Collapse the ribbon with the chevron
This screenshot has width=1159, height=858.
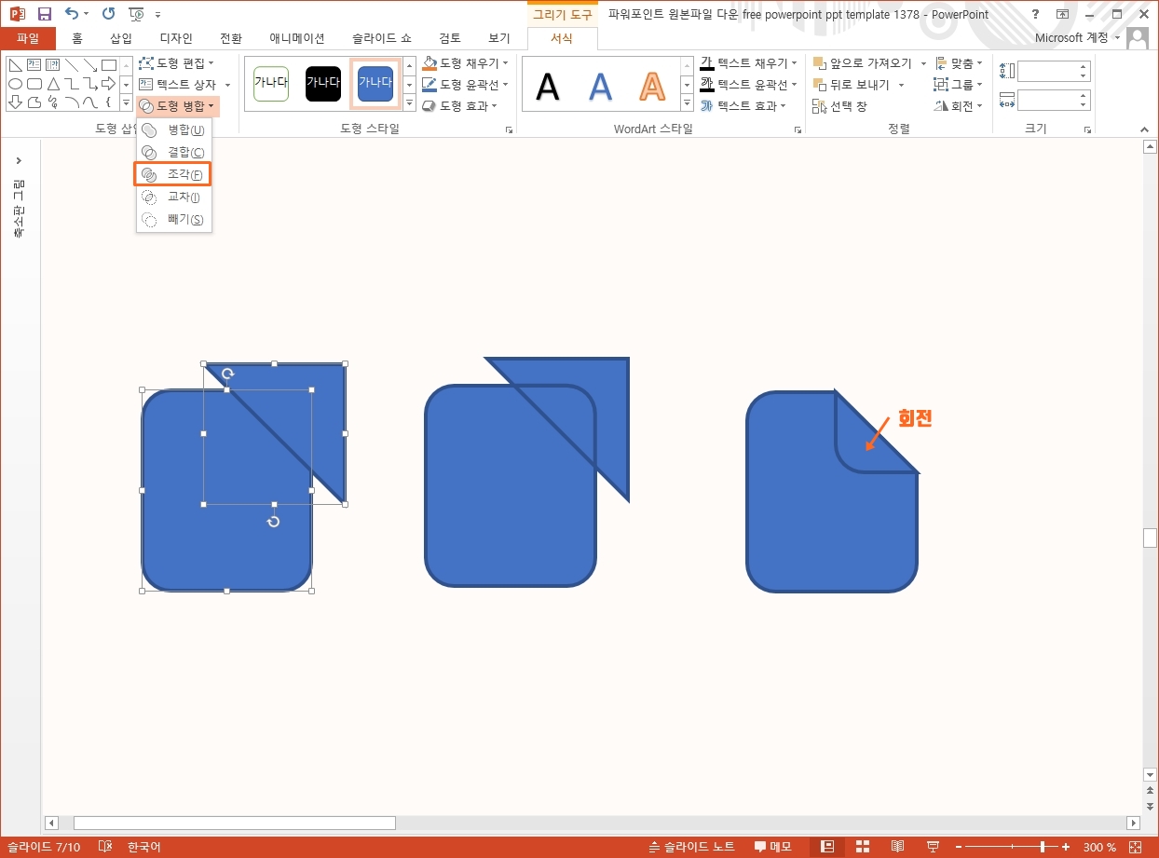(1144, 129)
